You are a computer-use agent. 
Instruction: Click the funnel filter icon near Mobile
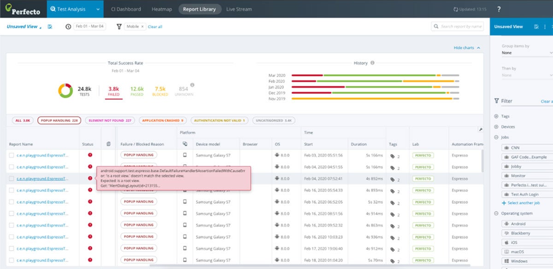(119, 27)
